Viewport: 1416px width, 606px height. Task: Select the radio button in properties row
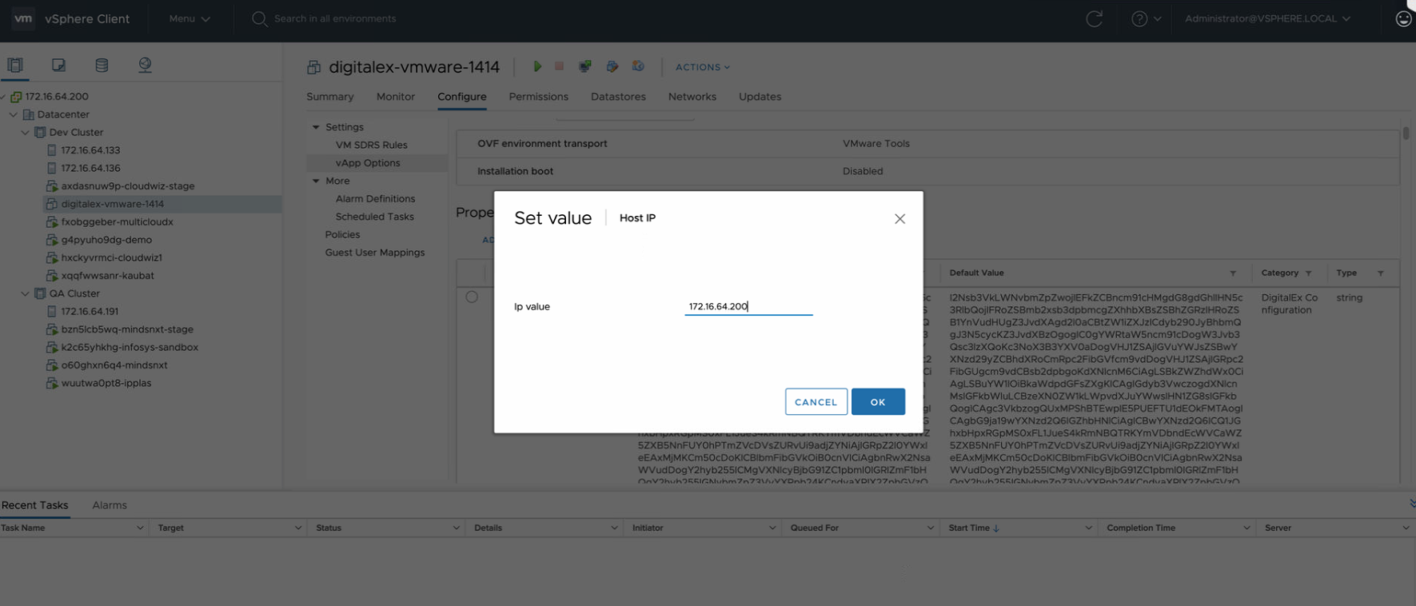pyautogui.click(x=472, y=297)
